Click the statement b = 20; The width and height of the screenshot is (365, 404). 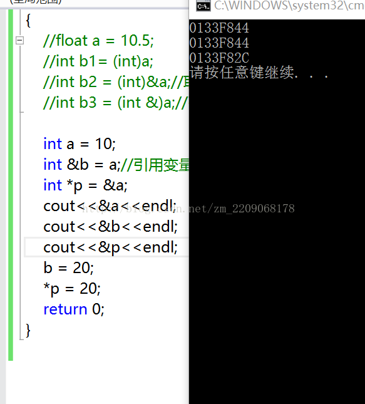coord(68,267)
